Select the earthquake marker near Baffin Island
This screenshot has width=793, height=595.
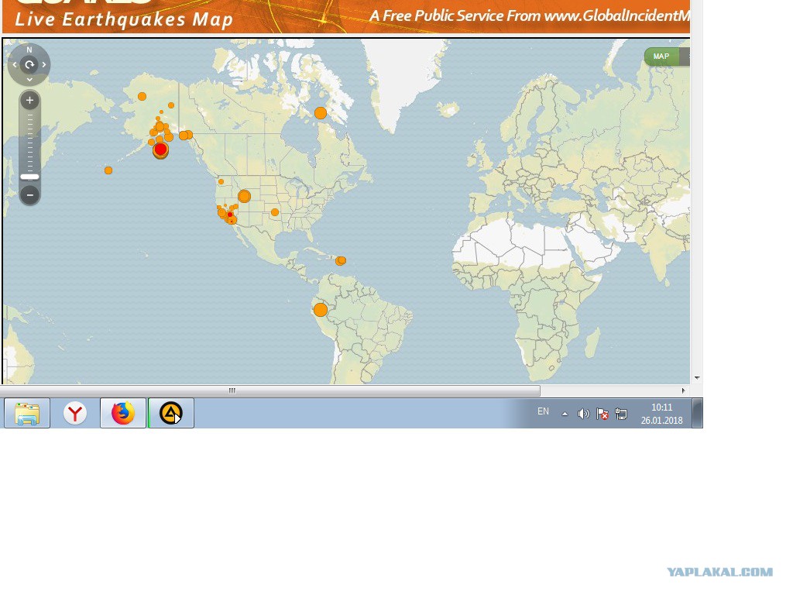click(x=320, y=113)
